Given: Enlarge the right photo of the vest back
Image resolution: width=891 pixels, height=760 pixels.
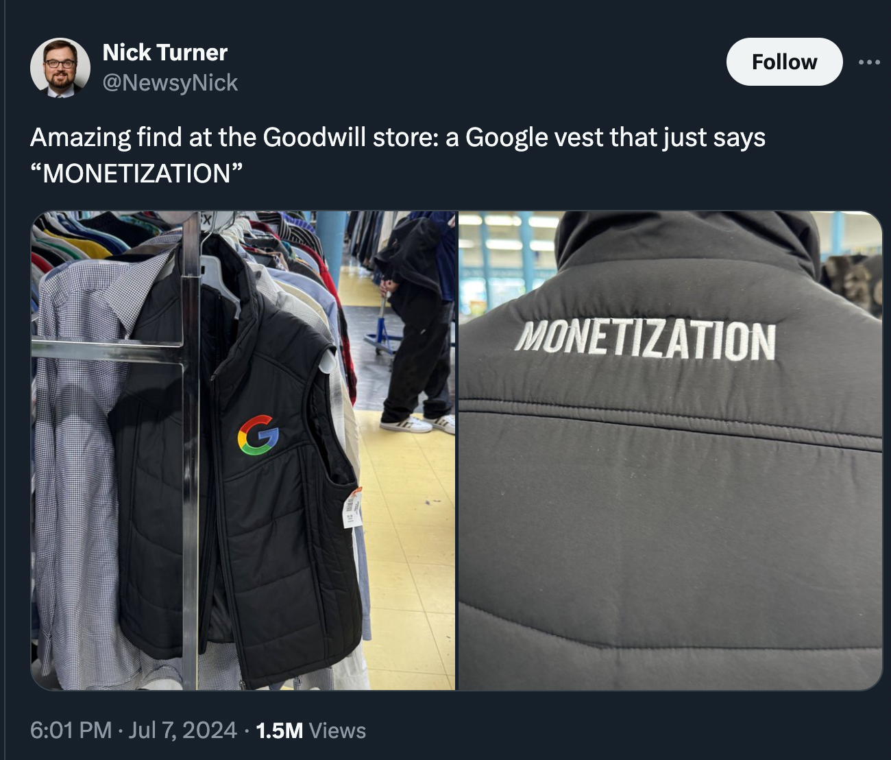Looking at the screenshot, I should click(x=670, y=450).
